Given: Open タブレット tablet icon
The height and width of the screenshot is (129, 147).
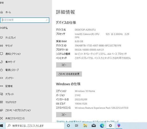Looking at the screenshot, I should pyautogui.click(x=1, y=94).
